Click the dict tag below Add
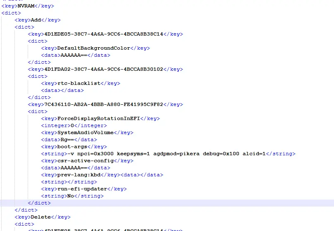 coord(24,27)
